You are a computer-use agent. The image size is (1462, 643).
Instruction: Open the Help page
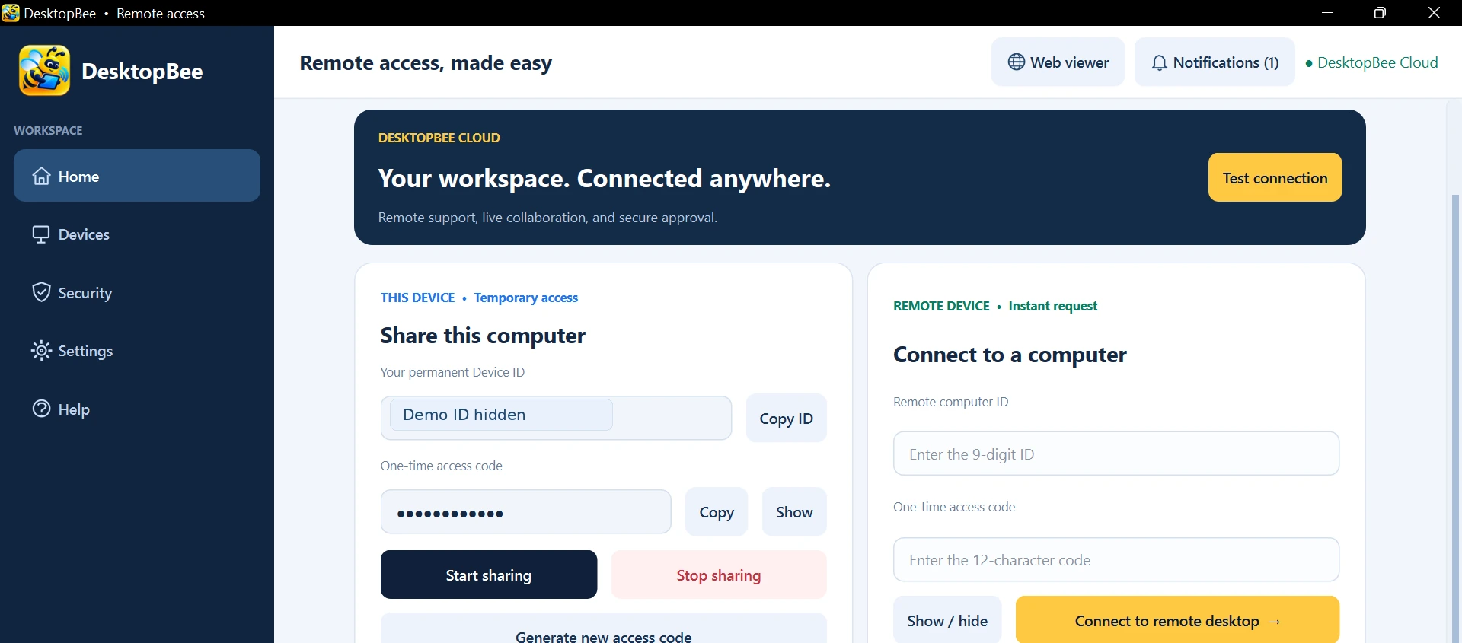click(137, 409)
